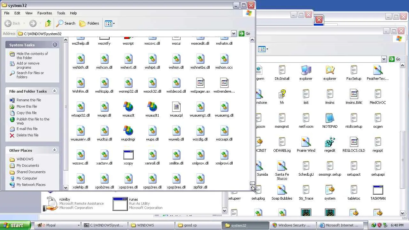
Task: Click the Go button in system32 address bar
Action: pos(244,34)
